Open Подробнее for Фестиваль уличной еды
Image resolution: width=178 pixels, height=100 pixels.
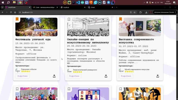[23, 76]
